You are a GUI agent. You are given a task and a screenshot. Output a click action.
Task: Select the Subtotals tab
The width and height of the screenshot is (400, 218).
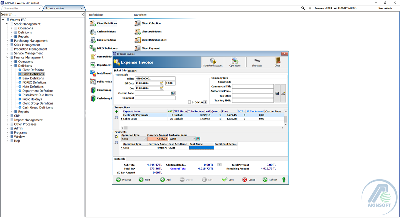point(119,159)
